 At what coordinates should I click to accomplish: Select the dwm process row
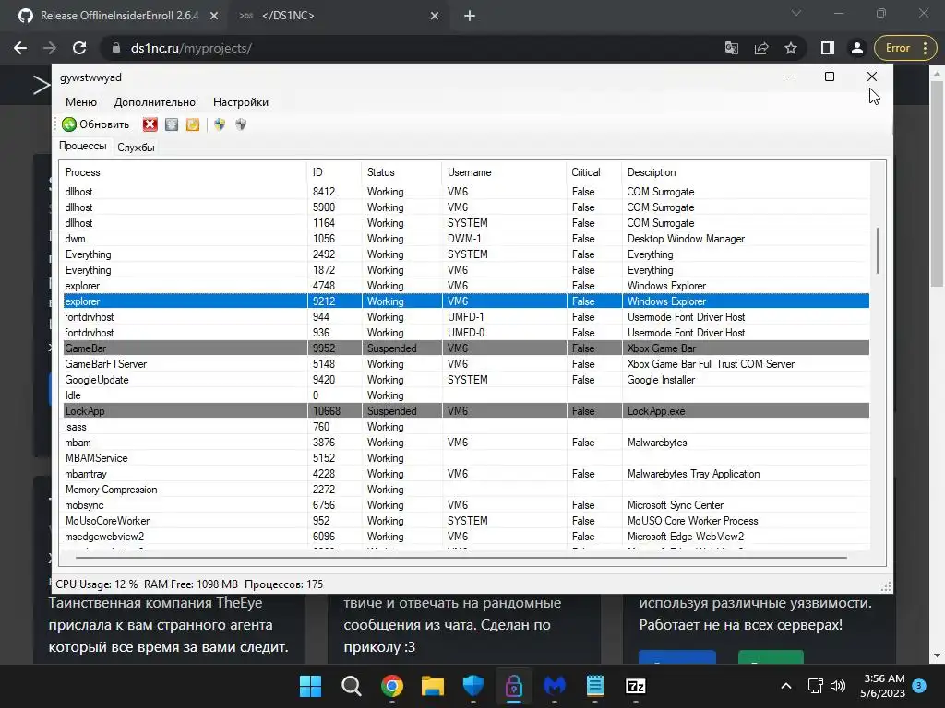466,239
